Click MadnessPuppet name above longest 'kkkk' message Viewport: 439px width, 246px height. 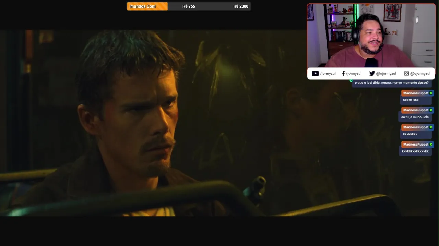coord(416,144)
